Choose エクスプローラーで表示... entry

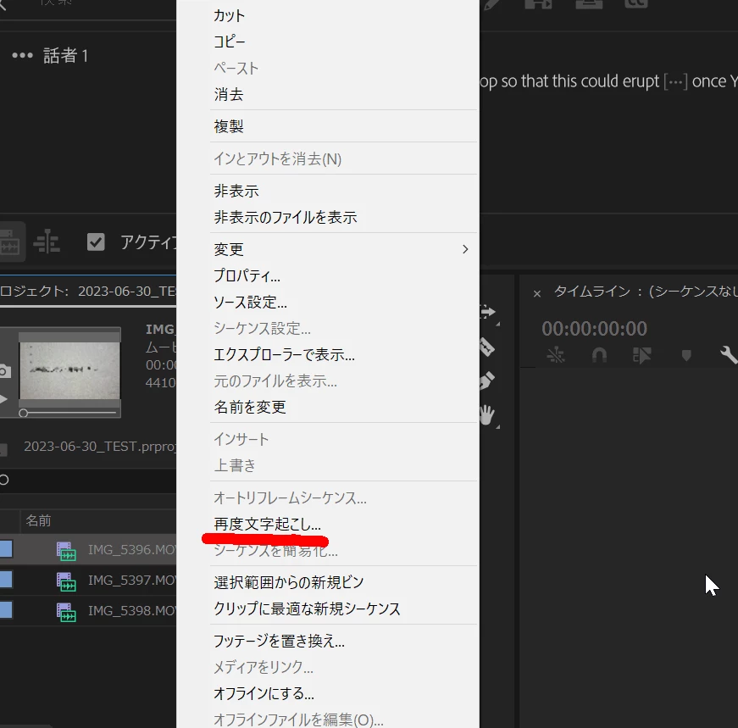tap(284, 355)
